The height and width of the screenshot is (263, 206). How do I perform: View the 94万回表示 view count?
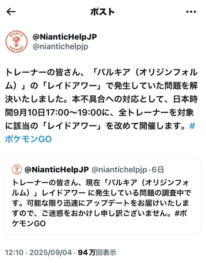click(x=97, y=252)
